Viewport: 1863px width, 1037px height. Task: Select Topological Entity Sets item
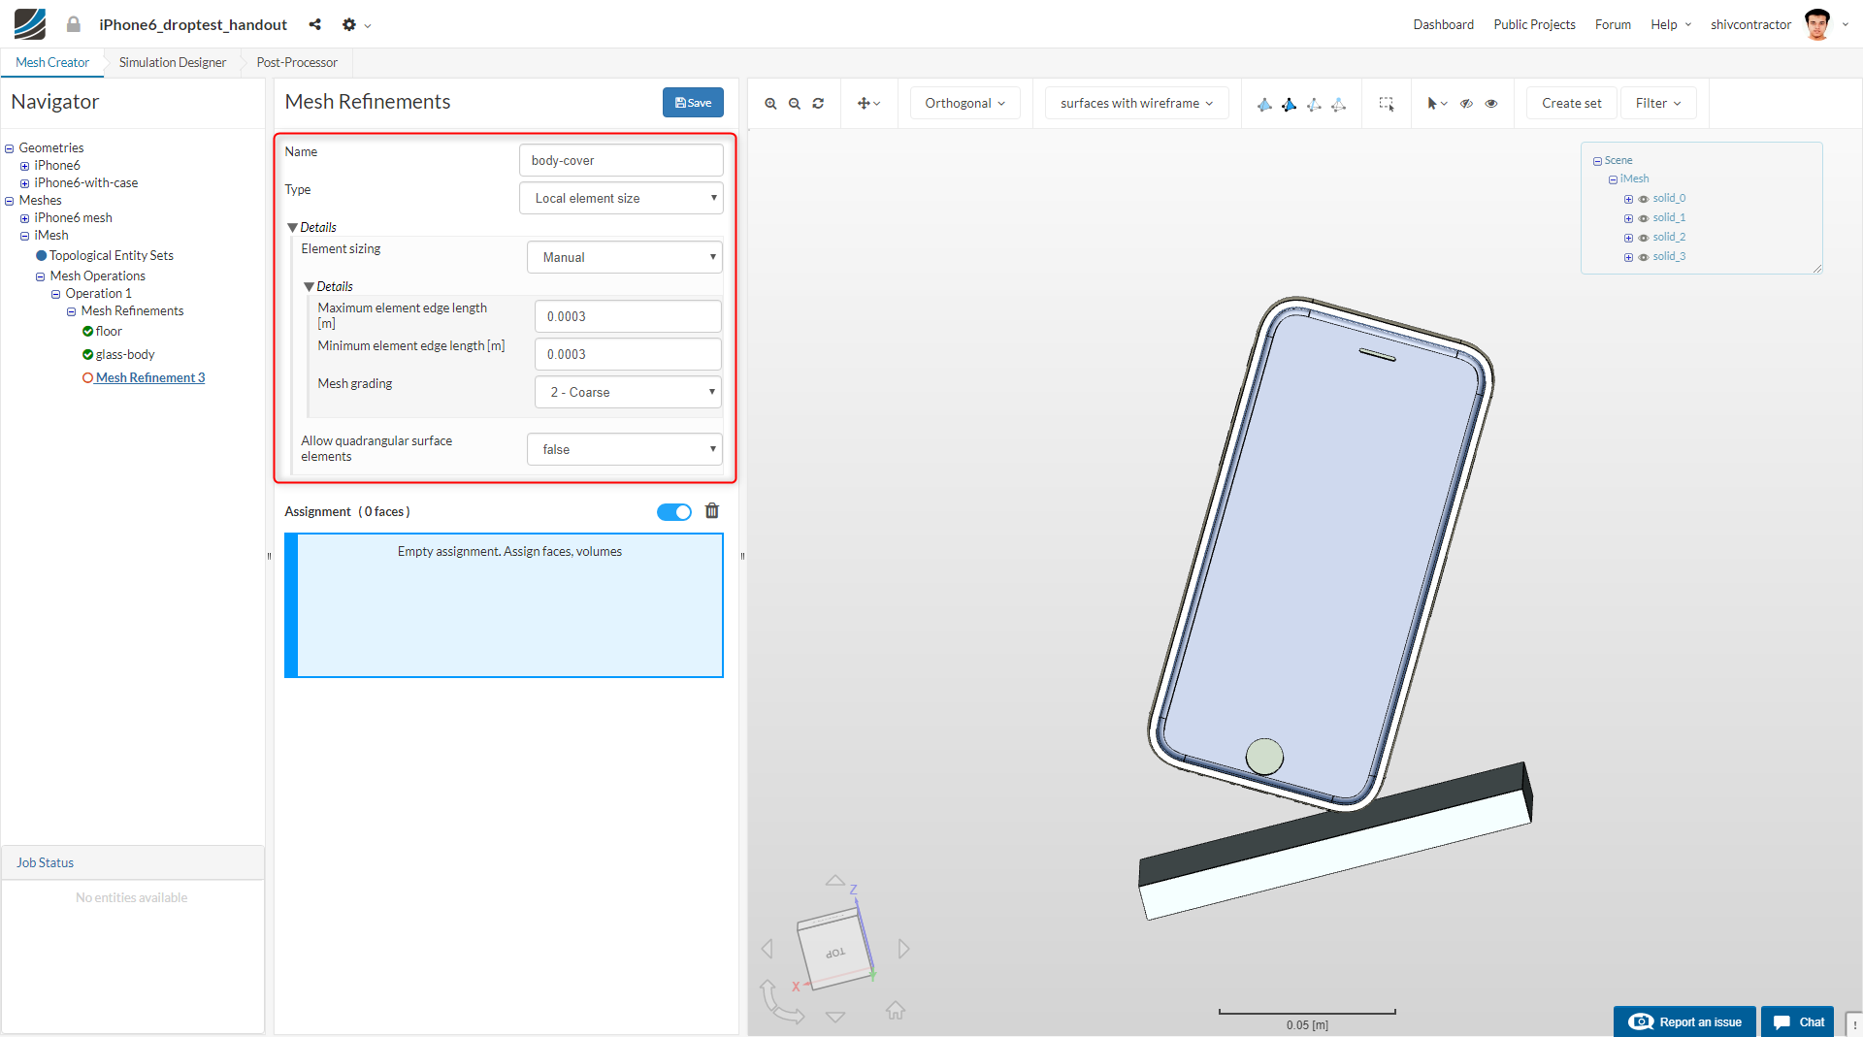112,255
